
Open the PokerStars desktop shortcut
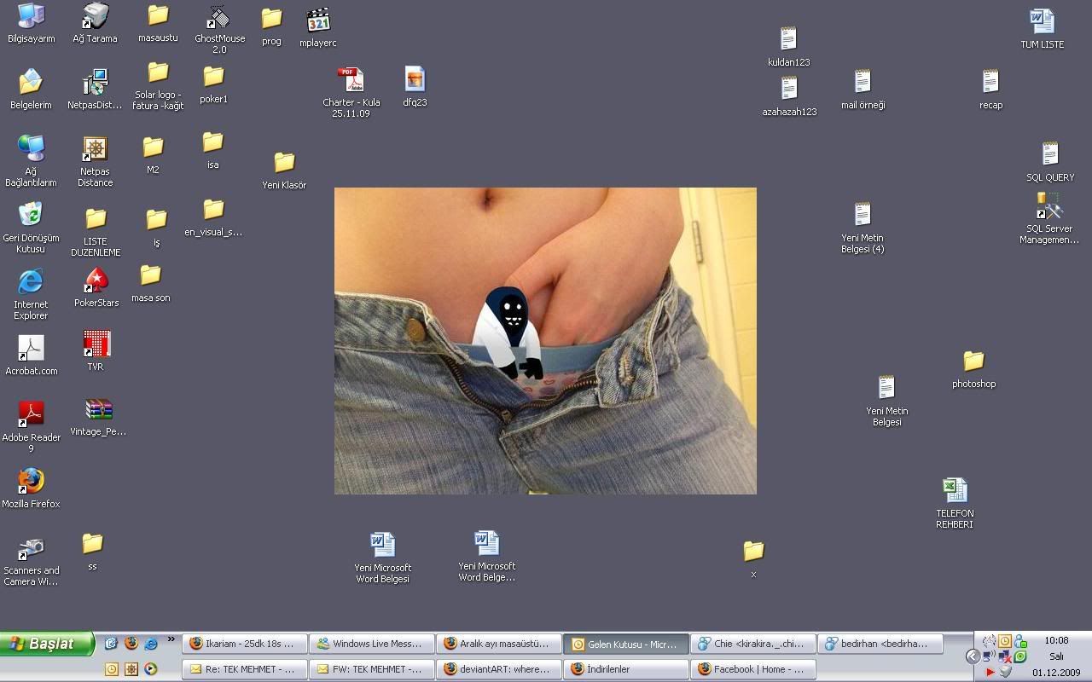[96, 282]
